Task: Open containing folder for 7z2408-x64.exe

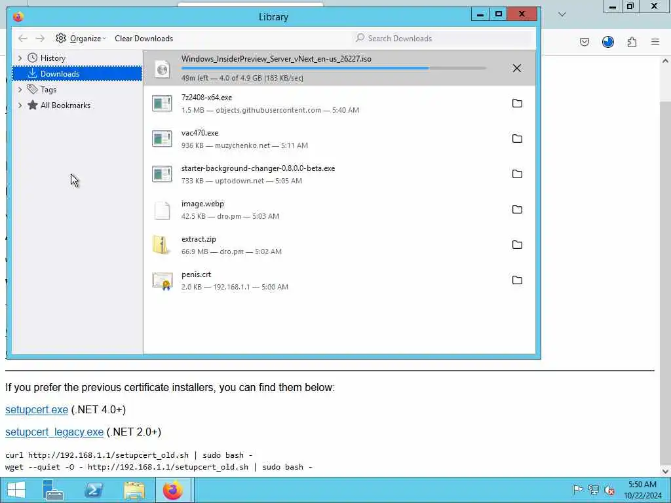Action: (517, 103)
